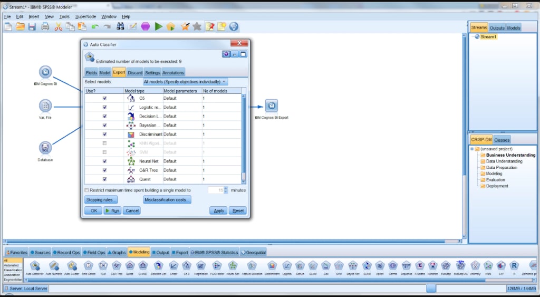The image size is (540, 297).
Task: Click the Apply button
Action: (x=219, y=210)
